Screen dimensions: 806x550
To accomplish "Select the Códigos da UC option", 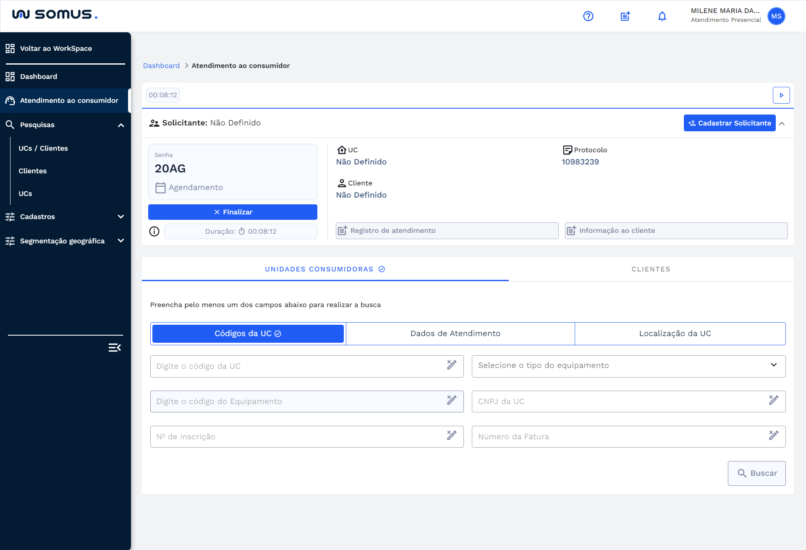I will 248,334.
